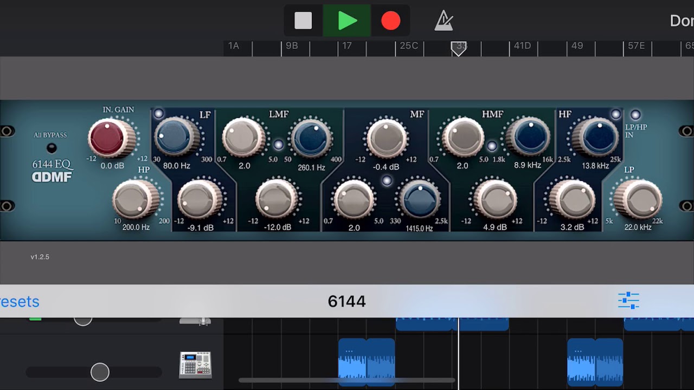Start recording with the red record button
Viewport: 694px width, 390px height.
[390, 21]
